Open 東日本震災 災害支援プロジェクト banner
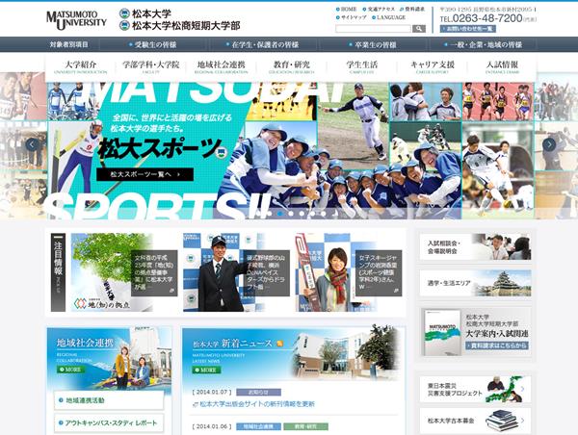The width and height of the screenshot is (578, 435). [476, 390]
